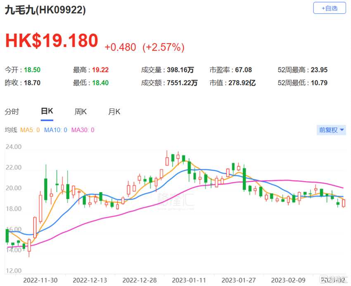Select the 今开 value 18.50
The image size is (351, 286).
pyautogui.click(x=32, y=70)
